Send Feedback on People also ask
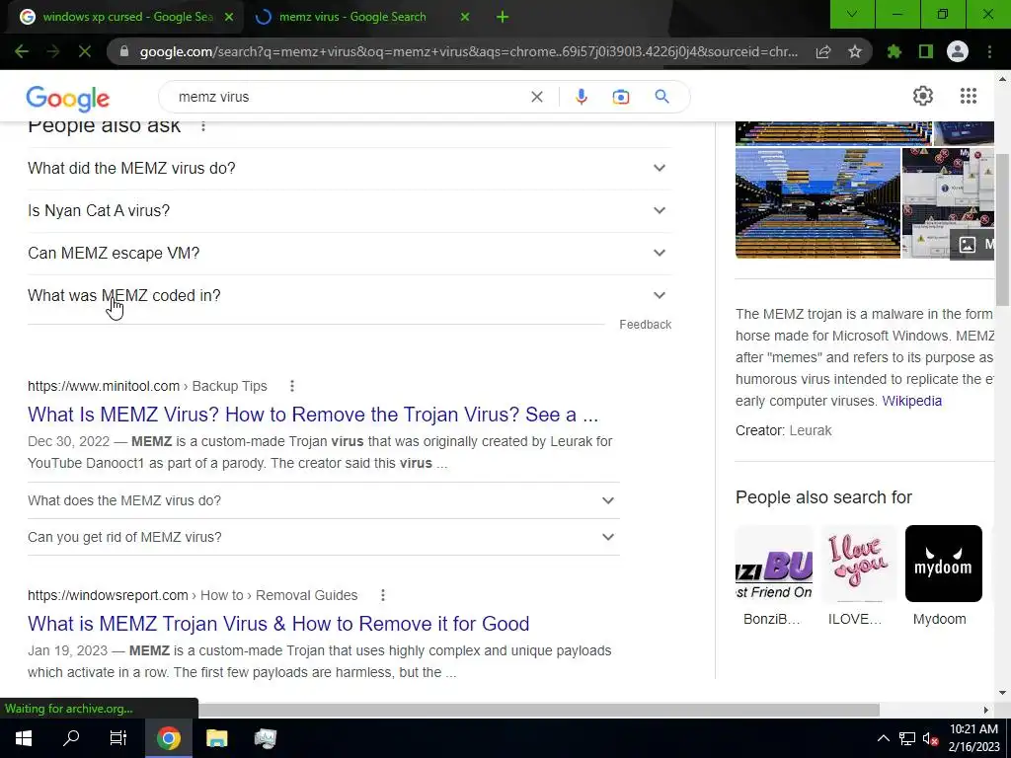The height and width of the screenshot is (758, 1011). coord(646,325)
